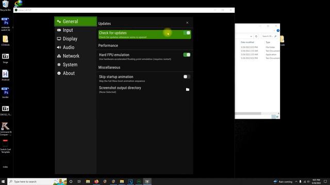Open the first File Explorer taskbar icon

point(88,181)
